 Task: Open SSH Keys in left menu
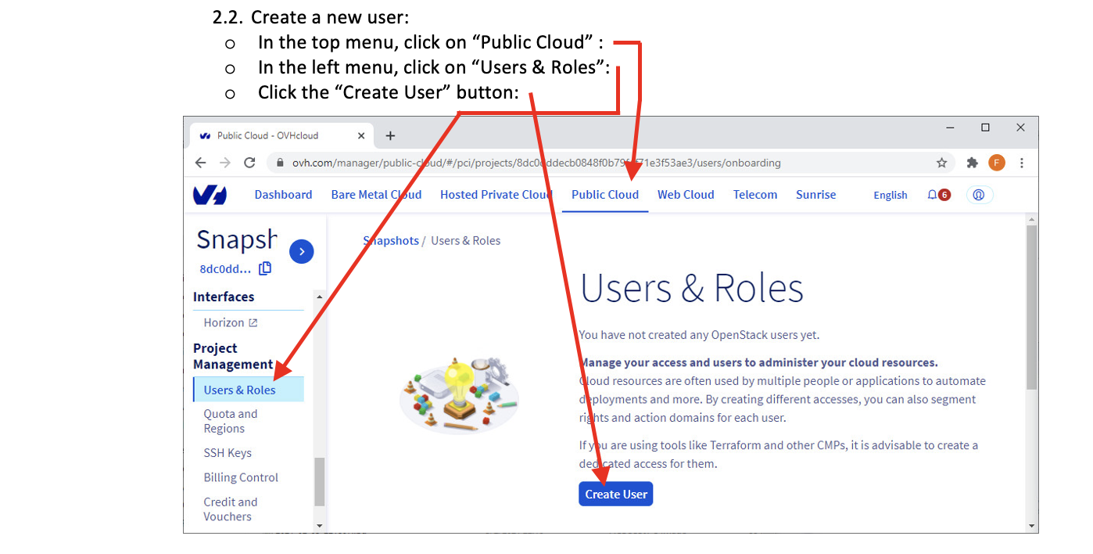[x=228, y=453]
